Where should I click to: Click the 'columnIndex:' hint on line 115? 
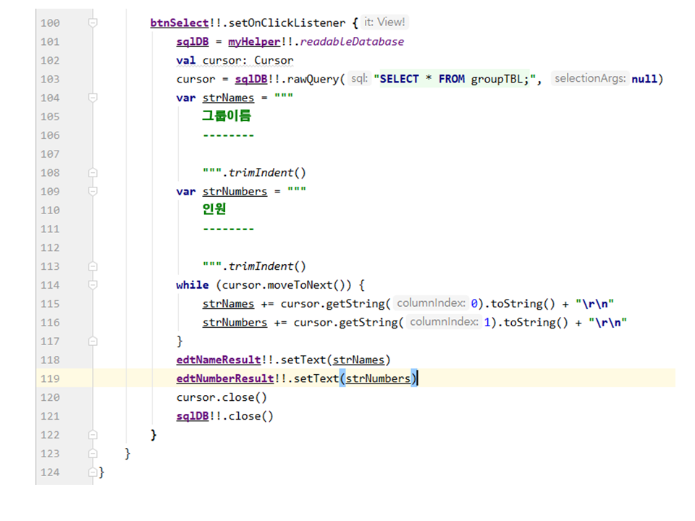coord(431,303)
